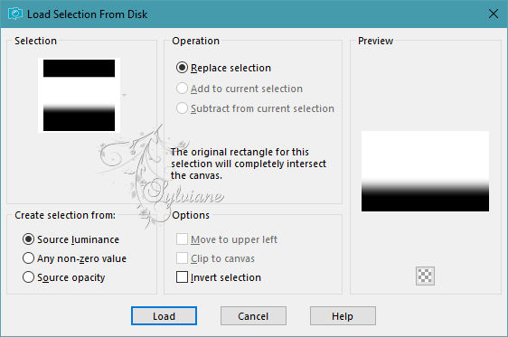Choose Add to current selection
Viewport: 508px width, 337px height.
click(240, 89)
